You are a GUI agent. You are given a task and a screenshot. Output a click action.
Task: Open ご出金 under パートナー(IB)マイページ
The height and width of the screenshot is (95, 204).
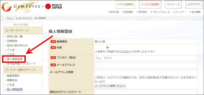click(x=11, y=85)
